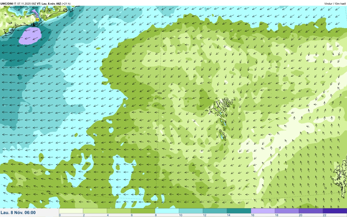Click the legend scale number '22'
This screenshot has height=217, width=347.
click(x=324, y=215)
